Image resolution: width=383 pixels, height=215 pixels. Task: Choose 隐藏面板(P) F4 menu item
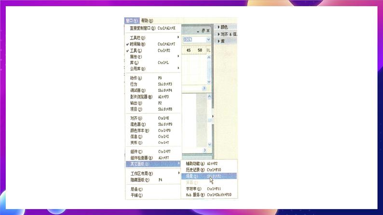[153, 180]
